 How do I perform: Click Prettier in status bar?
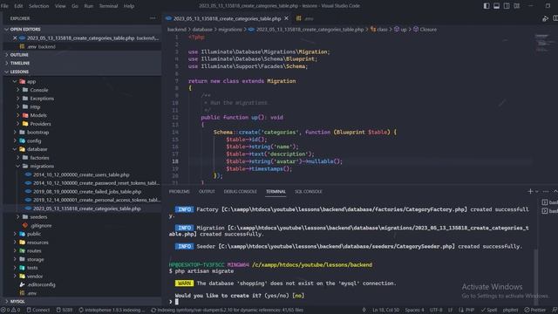tap(534, 311)
